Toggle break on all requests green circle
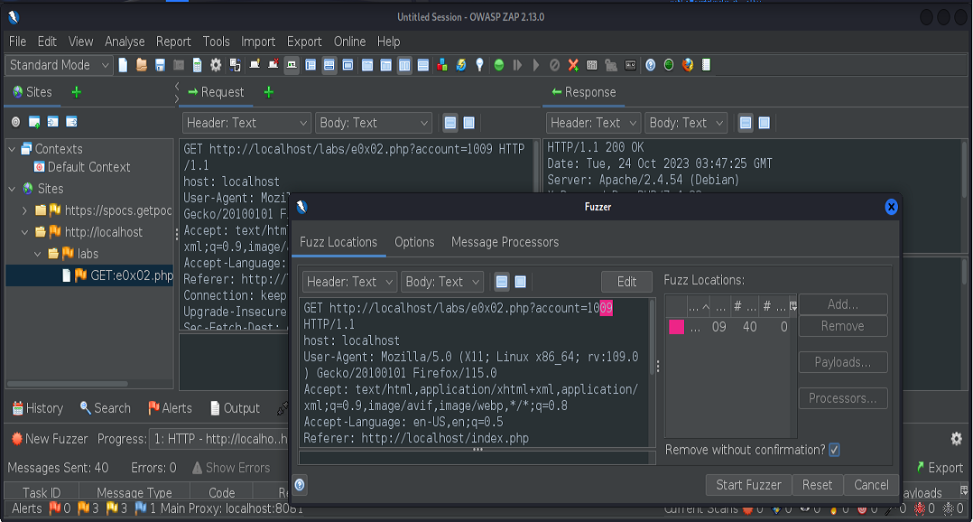973x522 pixels. tap(499, 65)
